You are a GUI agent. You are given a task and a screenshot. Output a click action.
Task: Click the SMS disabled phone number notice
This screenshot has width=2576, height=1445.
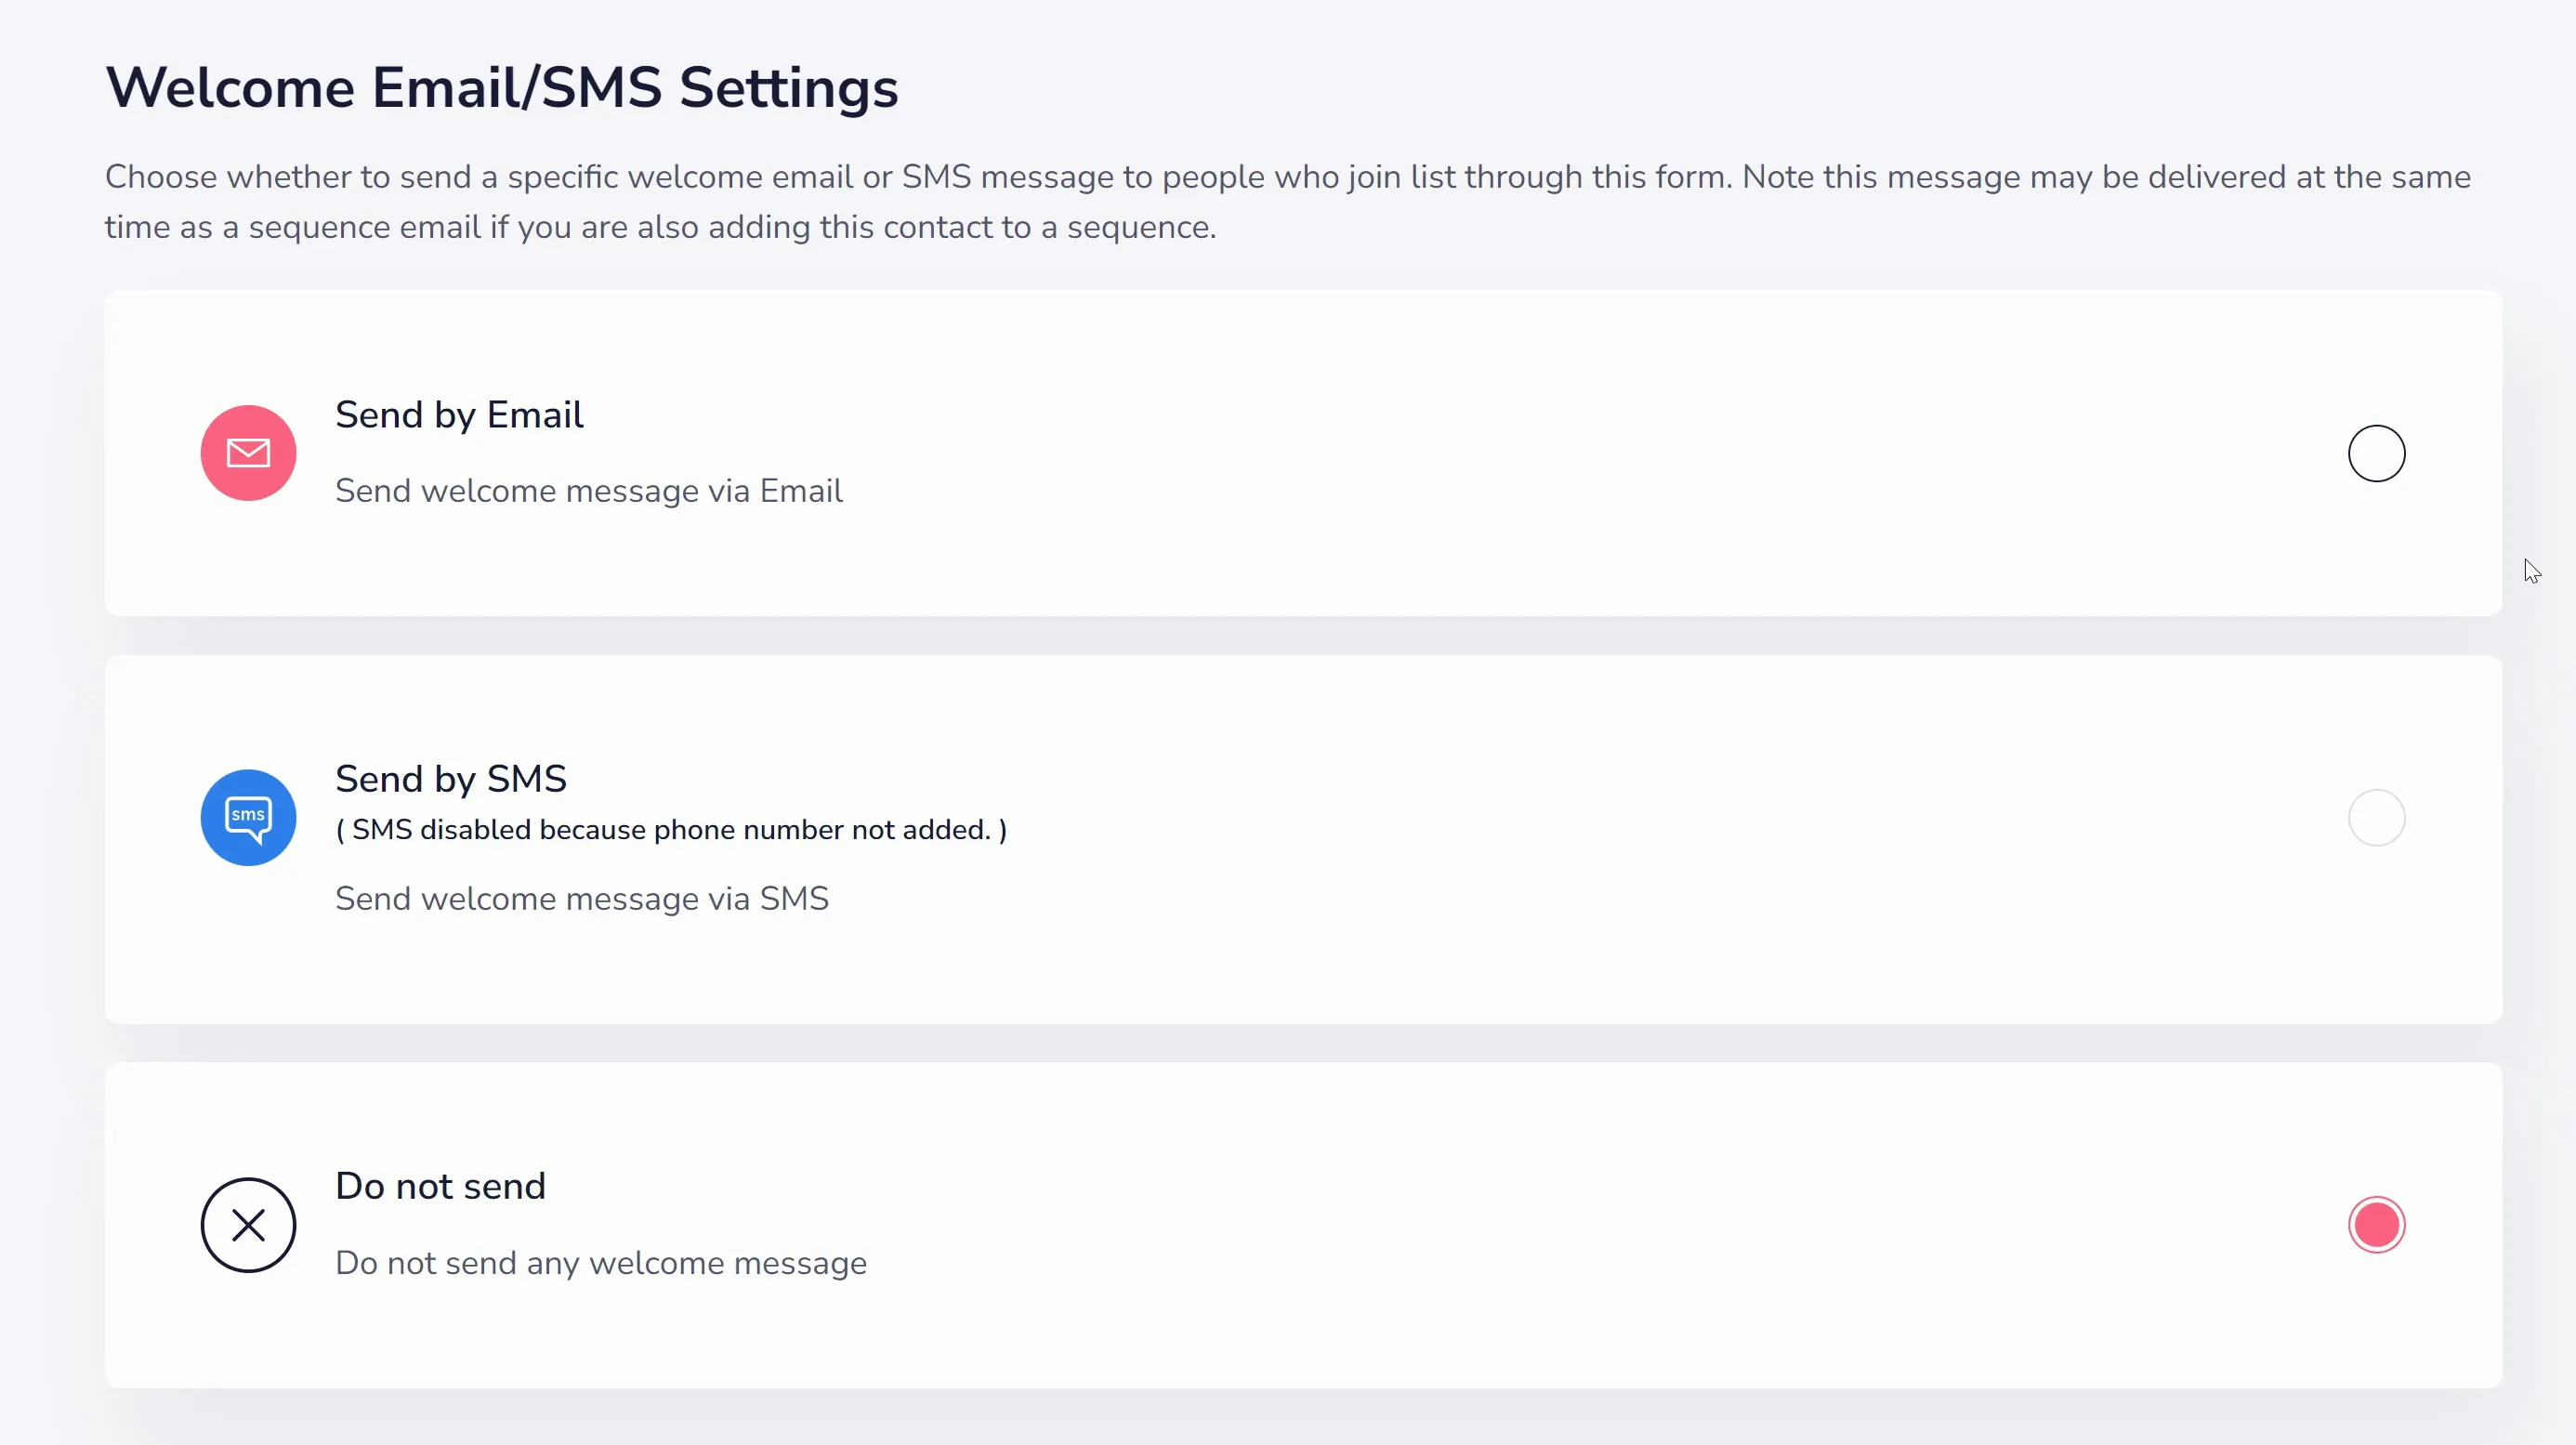(x=671, y=830)
